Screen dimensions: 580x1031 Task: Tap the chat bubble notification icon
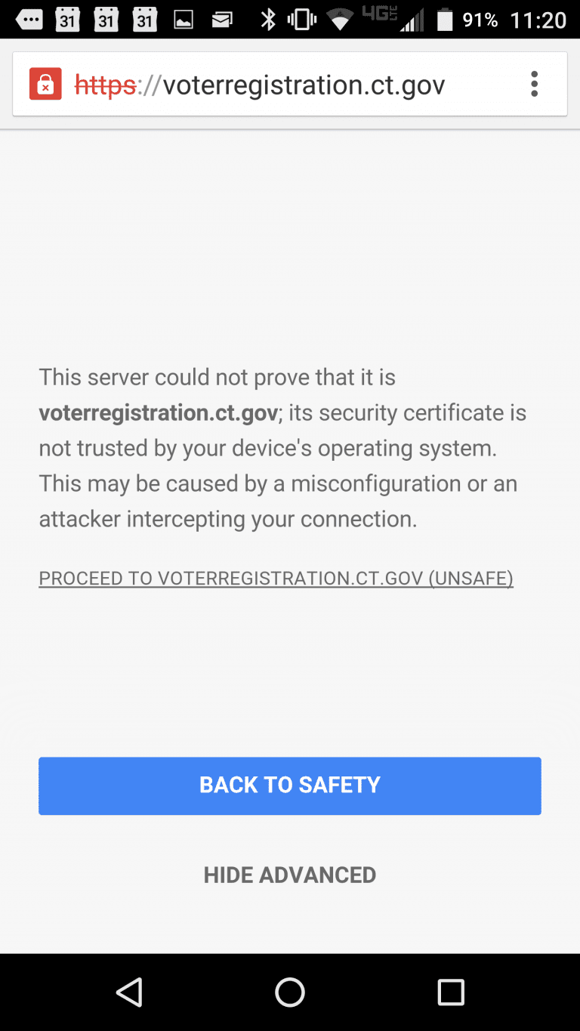[29, 20]
